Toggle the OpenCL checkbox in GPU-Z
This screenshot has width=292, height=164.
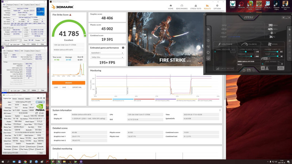13,147
